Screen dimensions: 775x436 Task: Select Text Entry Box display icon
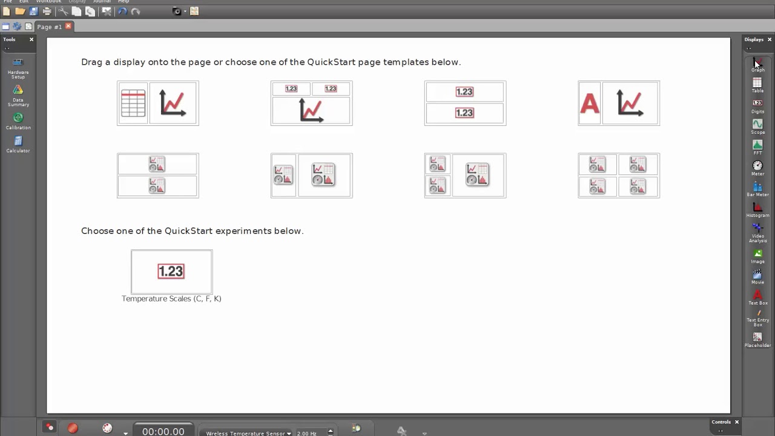coord(757,319)
